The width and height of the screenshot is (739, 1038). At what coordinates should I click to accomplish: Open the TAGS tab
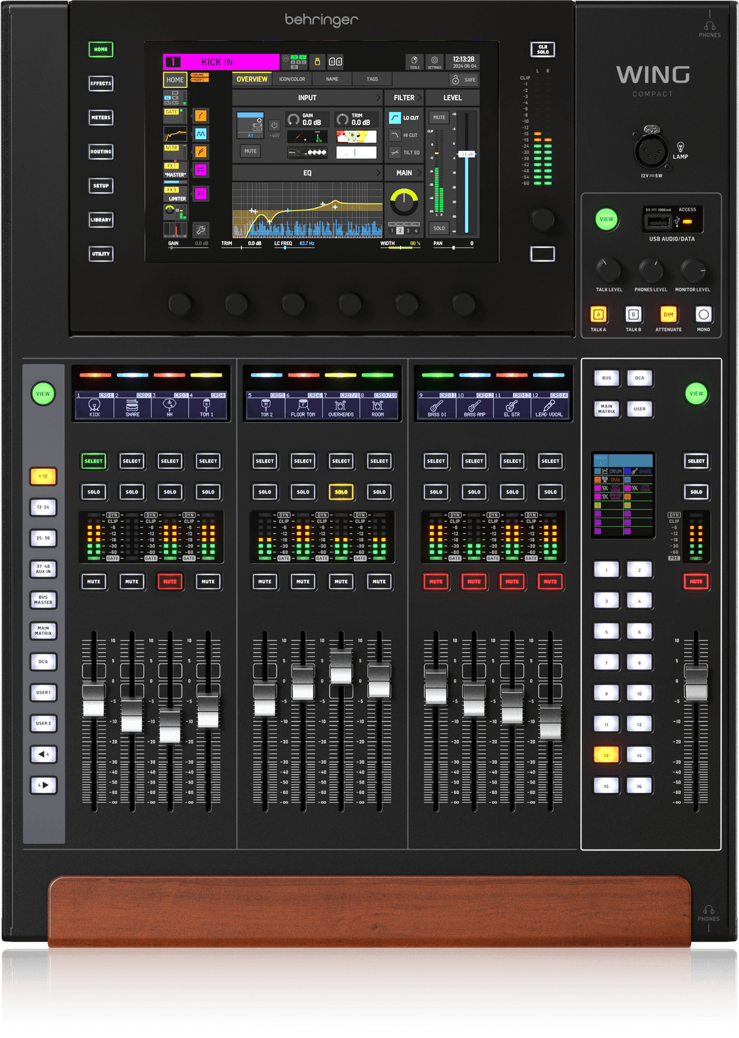pyautogui.click(x=372, y=79)
